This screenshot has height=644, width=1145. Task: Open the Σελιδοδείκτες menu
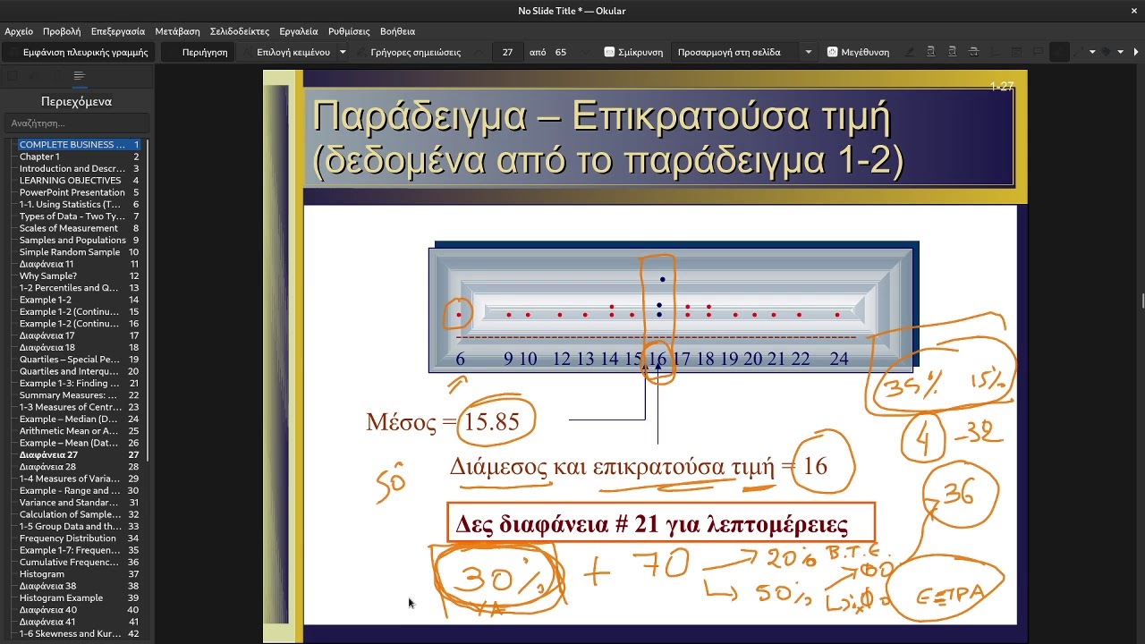(240, 31)
